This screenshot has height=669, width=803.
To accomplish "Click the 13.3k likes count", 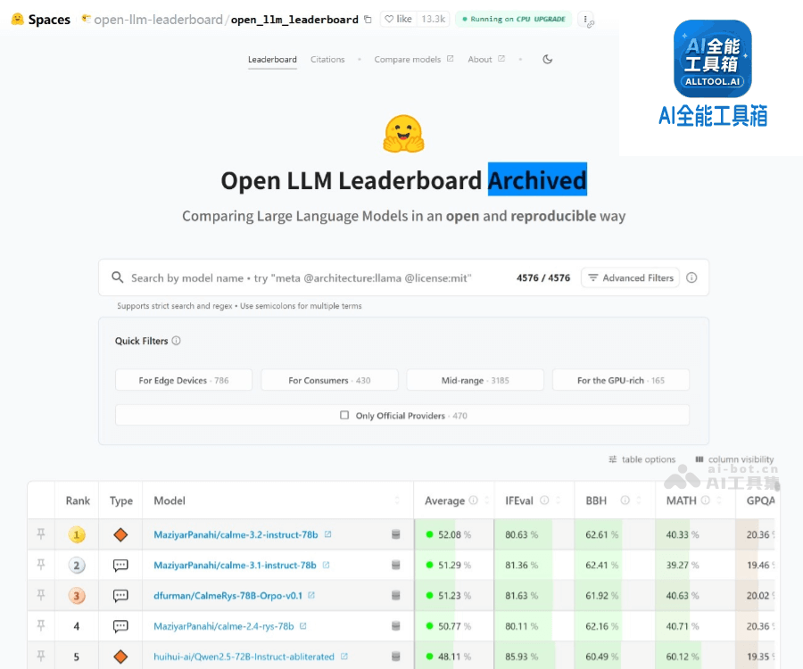I will click(x=434, y=19).
